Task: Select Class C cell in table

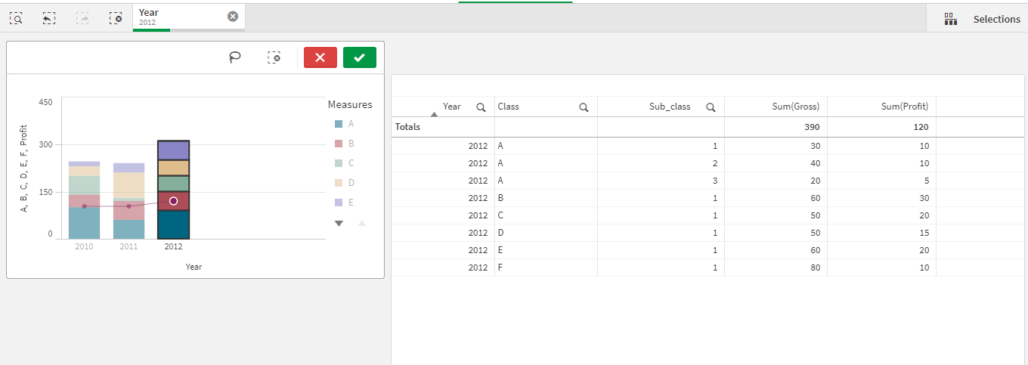Action: coord(546,215)
